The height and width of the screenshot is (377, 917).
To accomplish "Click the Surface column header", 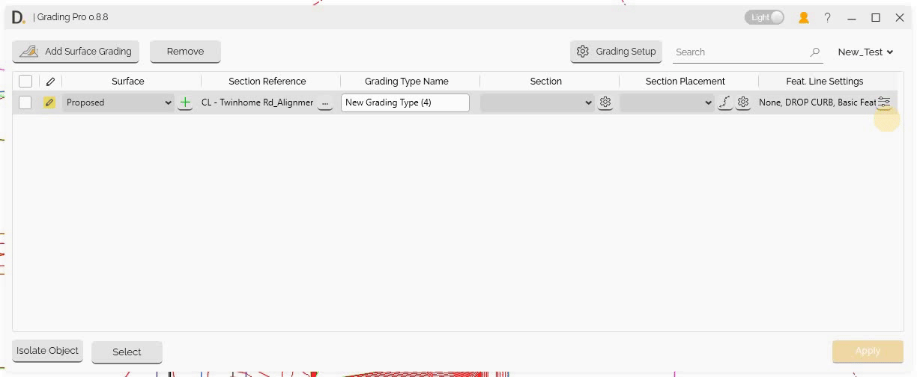I will click(128, 81).
